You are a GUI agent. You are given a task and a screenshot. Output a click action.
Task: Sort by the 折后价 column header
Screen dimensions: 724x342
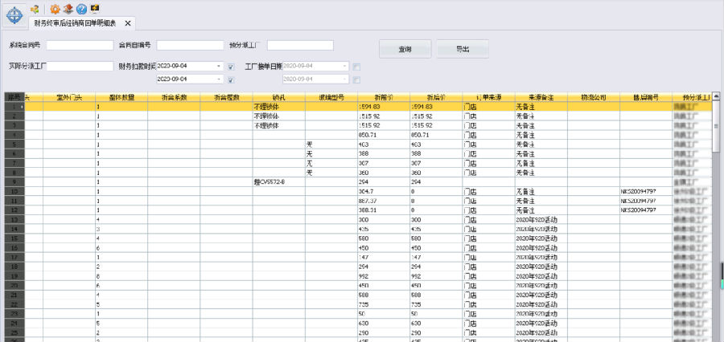tap(436, 97)
